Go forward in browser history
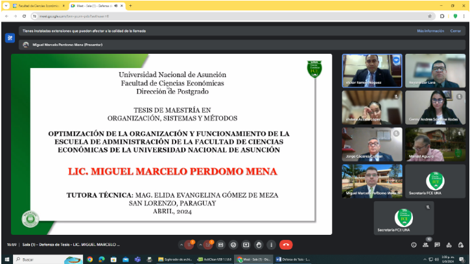Viewport: 470px width, 264px height. (16, 16)
